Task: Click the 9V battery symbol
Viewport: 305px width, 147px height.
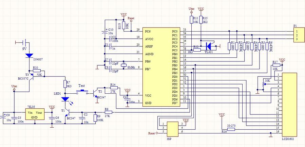Action: point(23,43)
